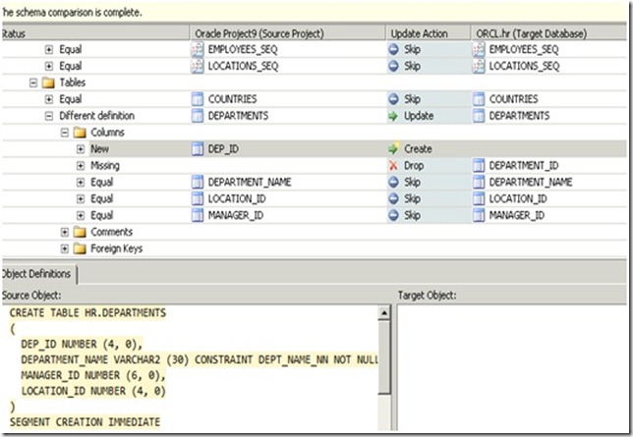Image resolution: width=633 pixels, height=437 pixels.
Task: Click the DEPARTMENTS table icon in target column
Action: [479, 116]
